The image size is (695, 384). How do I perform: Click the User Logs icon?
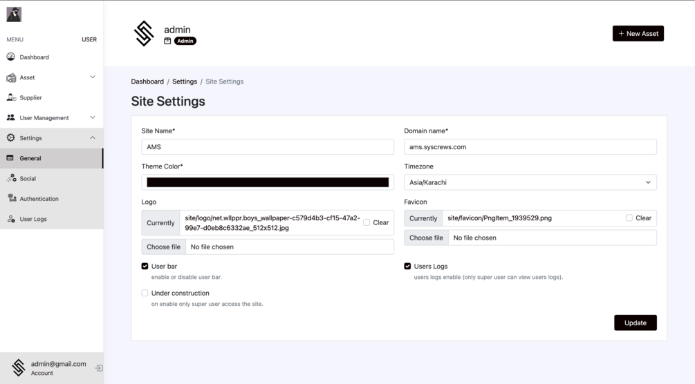tap(11, 219)
